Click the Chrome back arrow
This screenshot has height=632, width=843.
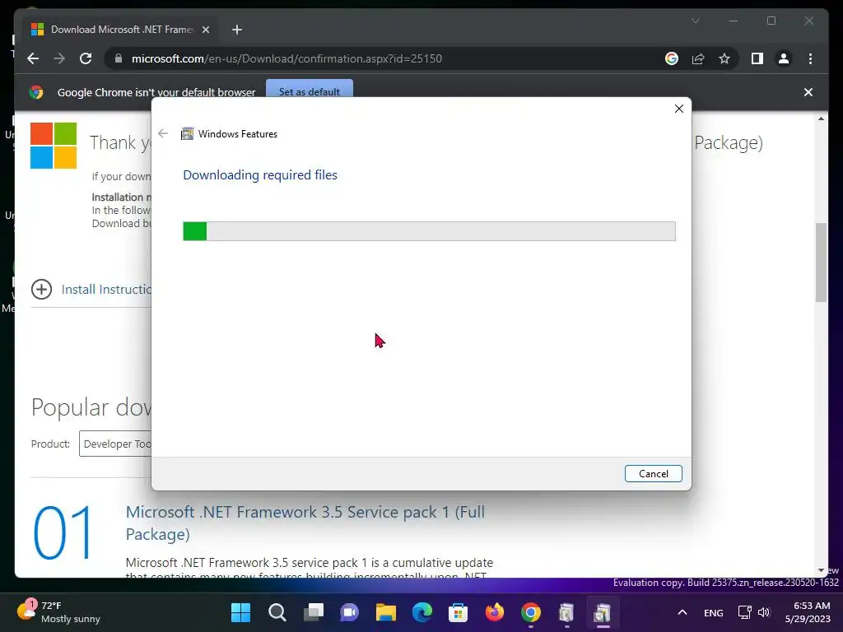click(x=33, y=58)
